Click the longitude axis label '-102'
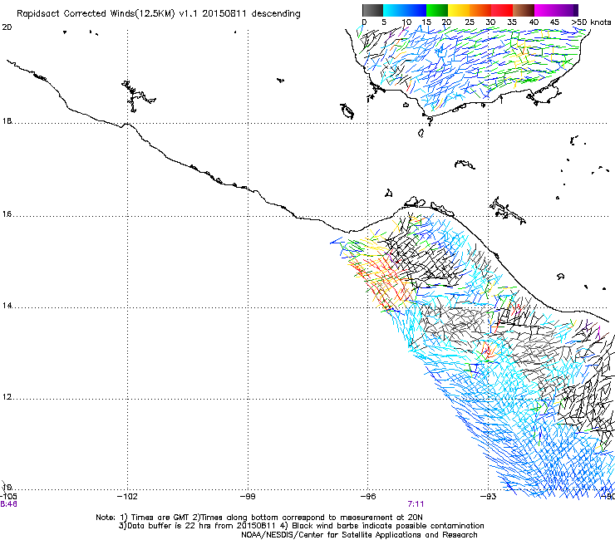The image size is (615, 540). point(127,497)
